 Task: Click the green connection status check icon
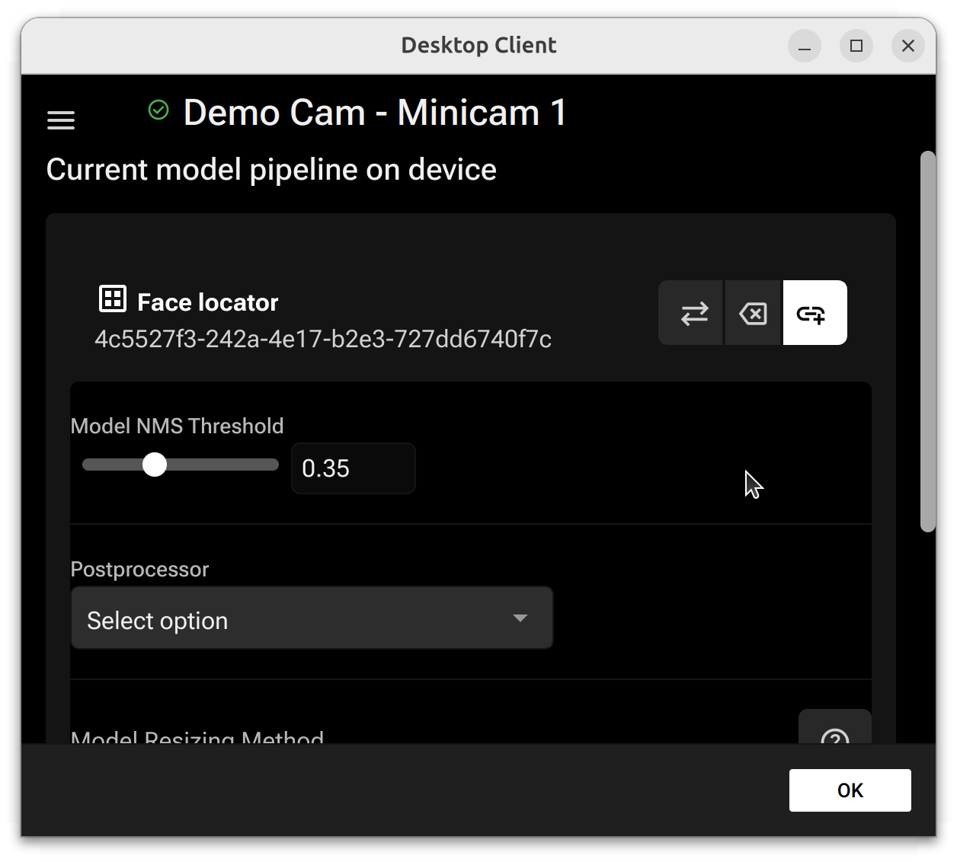158,110
